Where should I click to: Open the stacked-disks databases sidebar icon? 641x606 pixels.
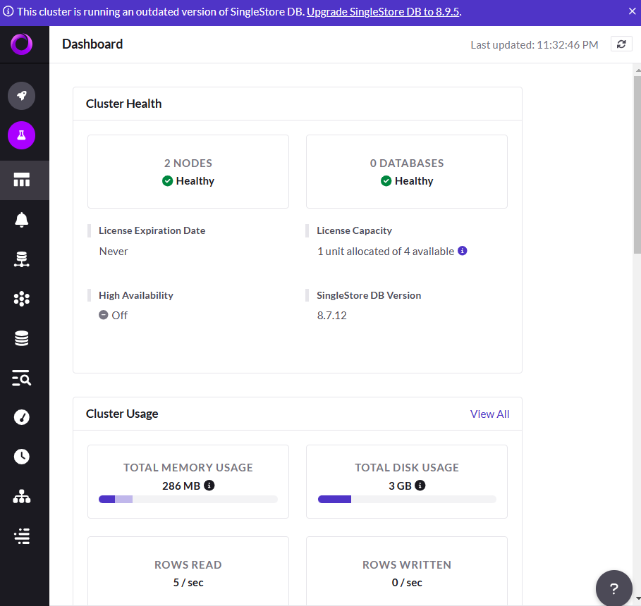coord(22,338)
